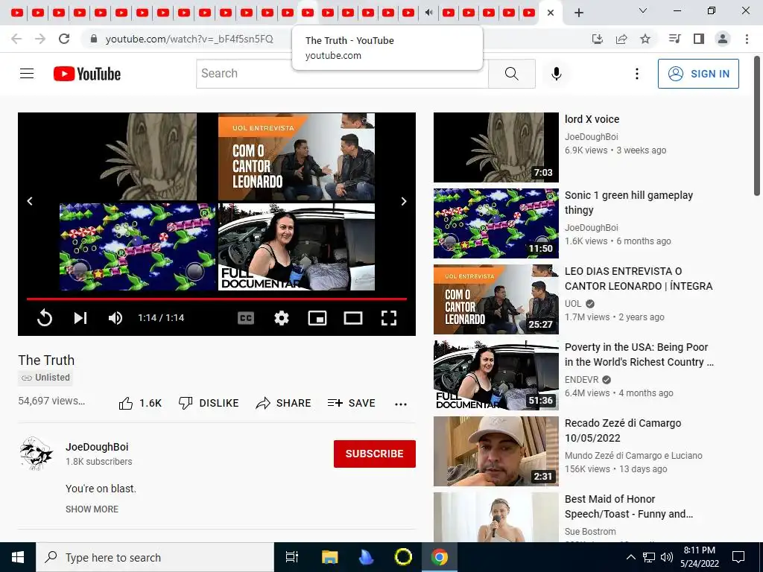The width and height of the screenshot is (763, 572).
Task: Show hidden tray icons chevron
Action: click(630, 557)
